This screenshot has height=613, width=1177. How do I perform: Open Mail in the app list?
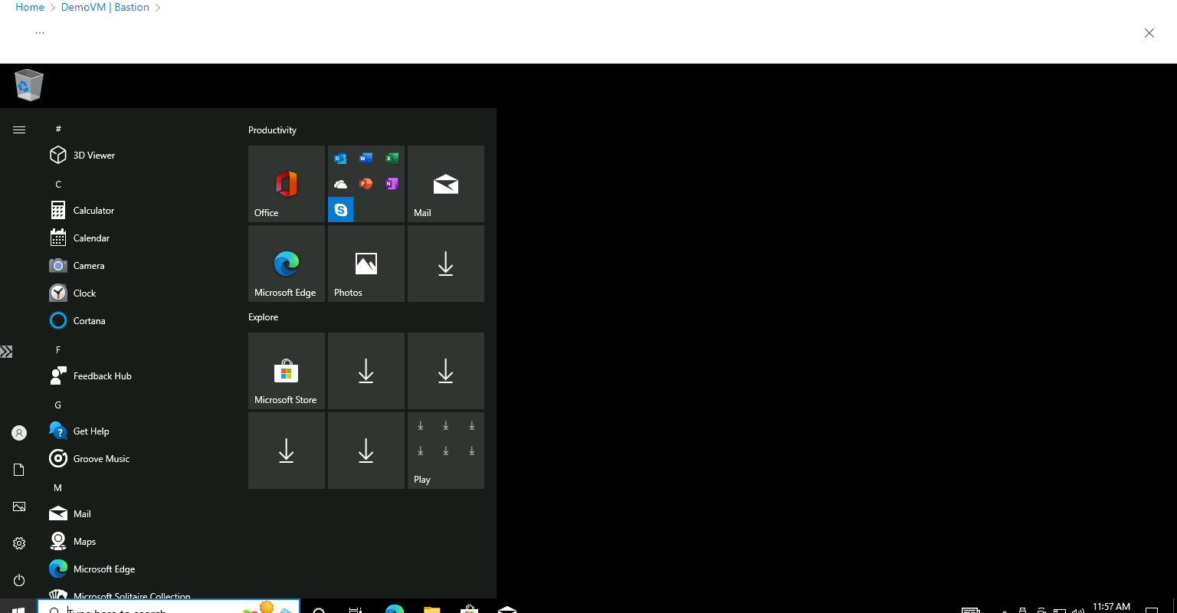[130, 514]
